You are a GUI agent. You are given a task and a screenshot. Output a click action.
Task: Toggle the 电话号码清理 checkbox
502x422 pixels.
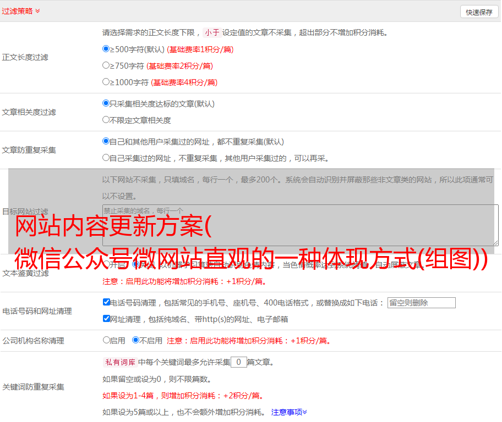[x=106, y=302]
